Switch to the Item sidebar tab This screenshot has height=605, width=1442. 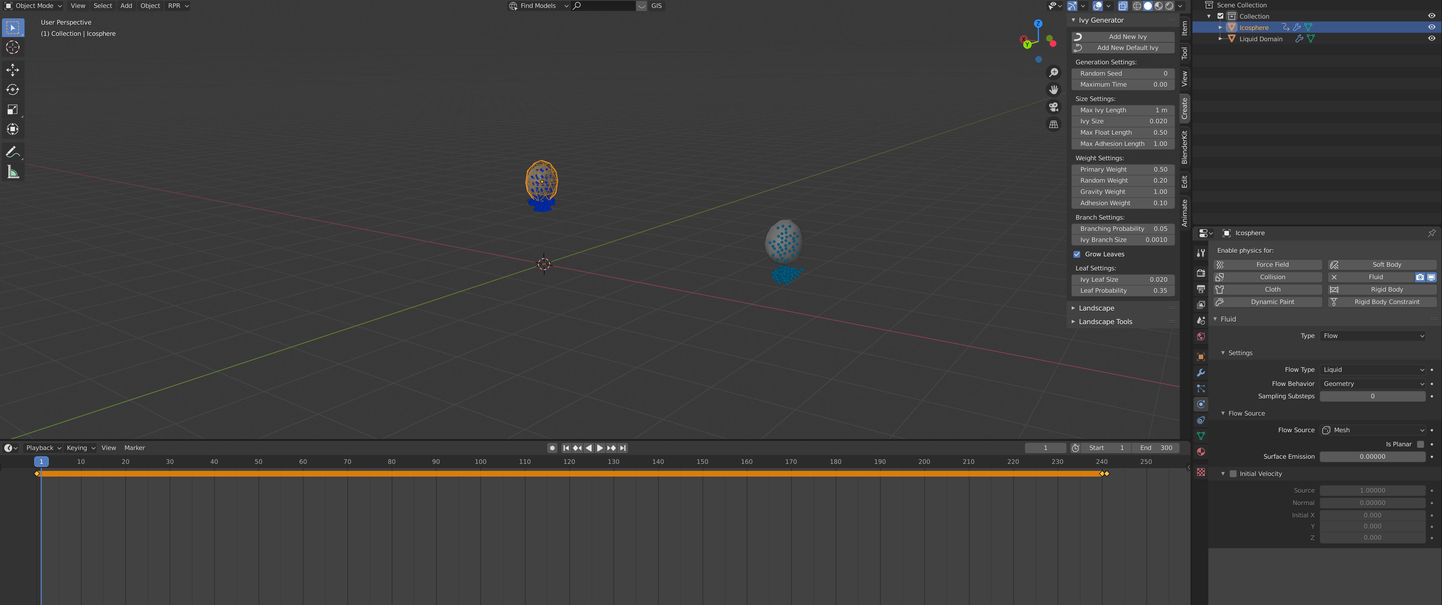pos(1184,28)
